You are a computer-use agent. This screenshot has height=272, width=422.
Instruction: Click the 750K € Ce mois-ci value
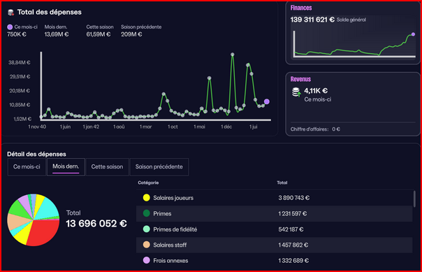[x=17, y=34]
